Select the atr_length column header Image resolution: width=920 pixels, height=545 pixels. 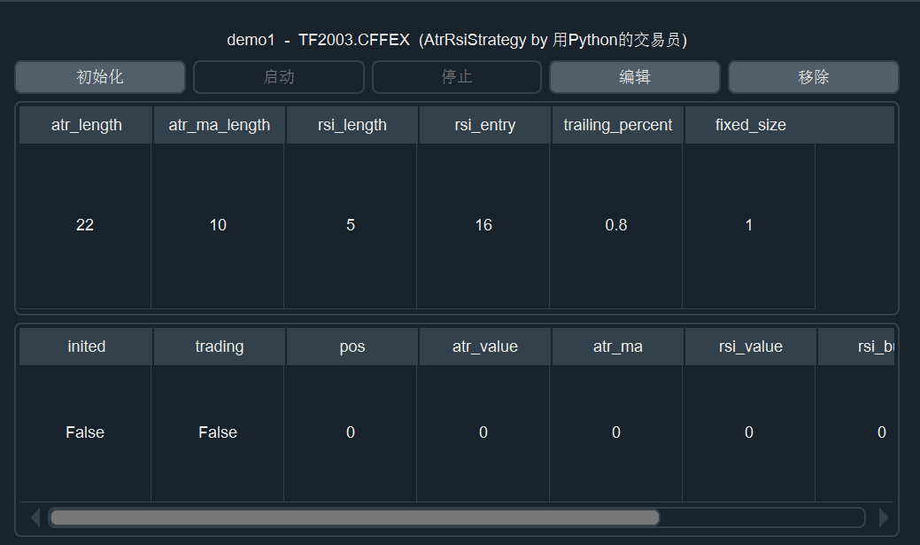point(86,125)
